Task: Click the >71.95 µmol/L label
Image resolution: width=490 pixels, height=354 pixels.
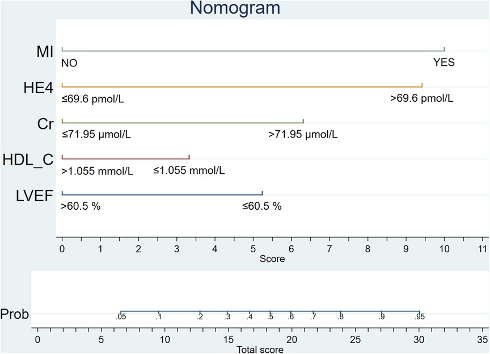Action: click(303, 135)
